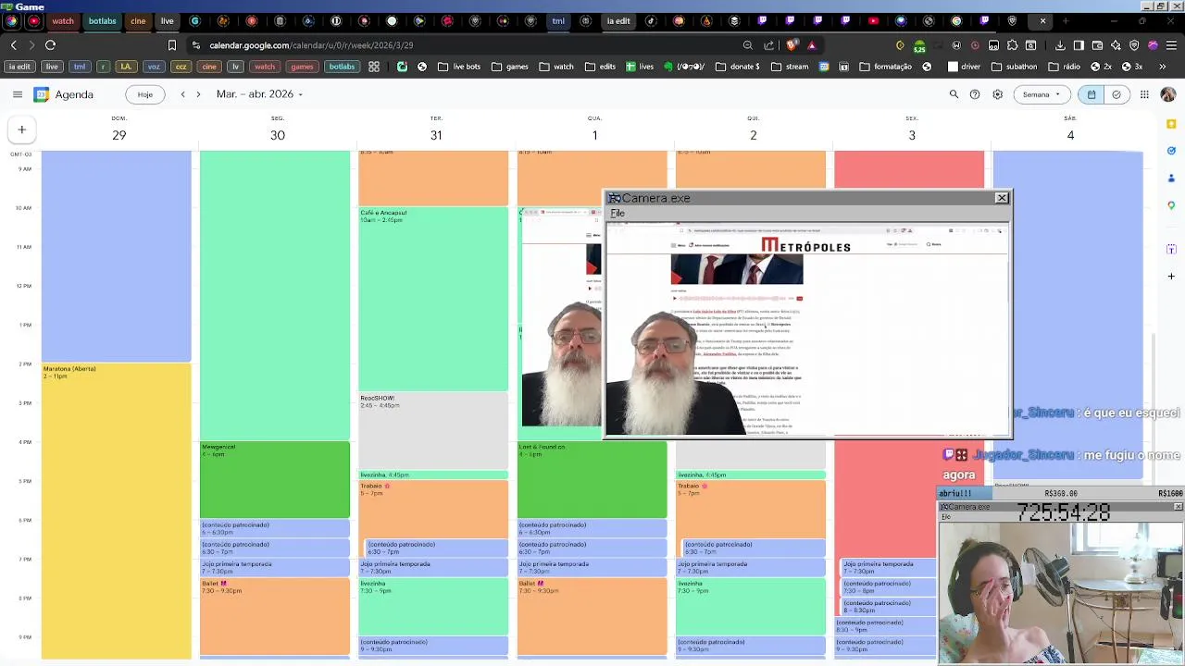This screenshot has width=1185, height=666.
Task: Open the 'I.A.' bookmark button
Action: coord(126,67)
